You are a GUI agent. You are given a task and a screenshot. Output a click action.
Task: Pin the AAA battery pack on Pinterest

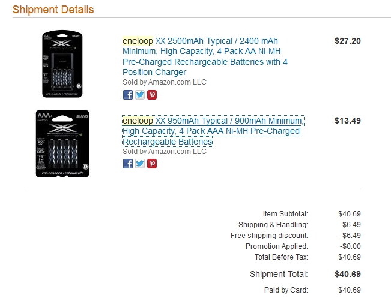(151, 164)
